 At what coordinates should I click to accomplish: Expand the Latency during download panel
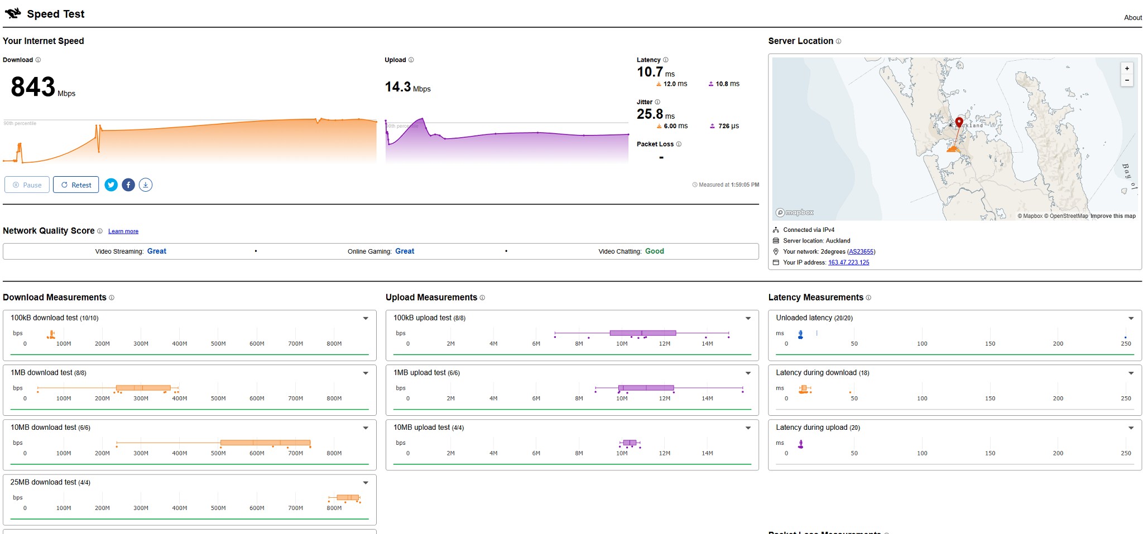[x=1131, y=373]
